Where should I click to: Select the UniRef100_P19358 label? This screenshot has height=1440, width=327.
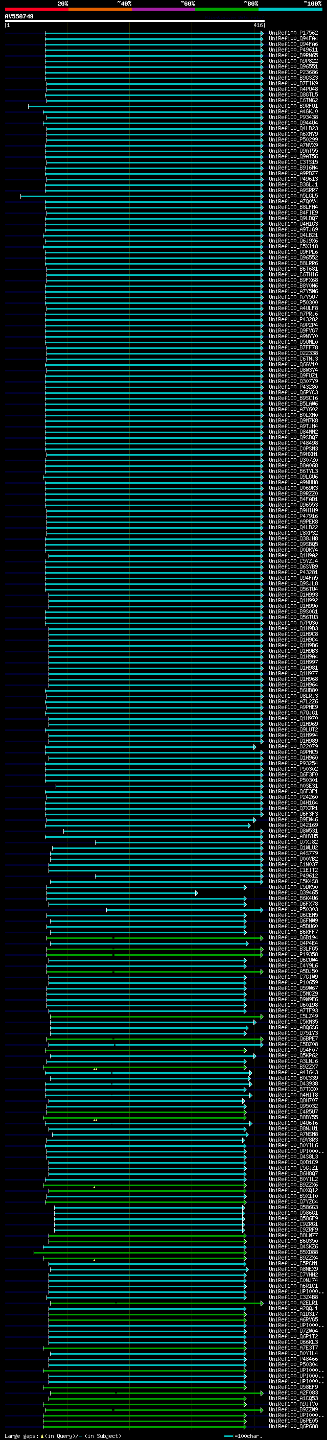click(293, 954)
